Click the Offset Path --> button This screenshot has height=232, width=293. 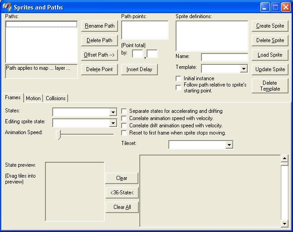(x=99, y=55)
